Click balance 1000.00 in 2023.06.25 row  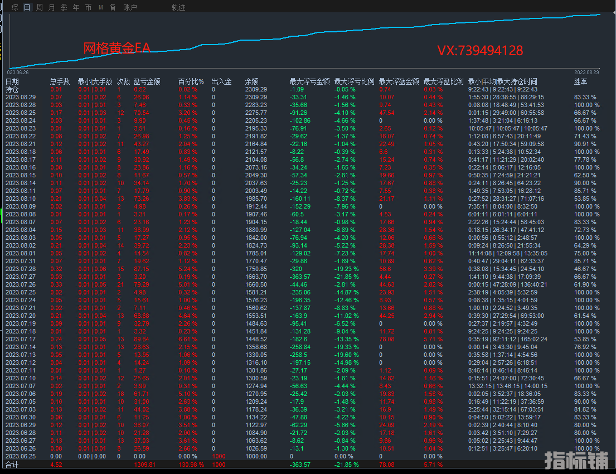256,456
